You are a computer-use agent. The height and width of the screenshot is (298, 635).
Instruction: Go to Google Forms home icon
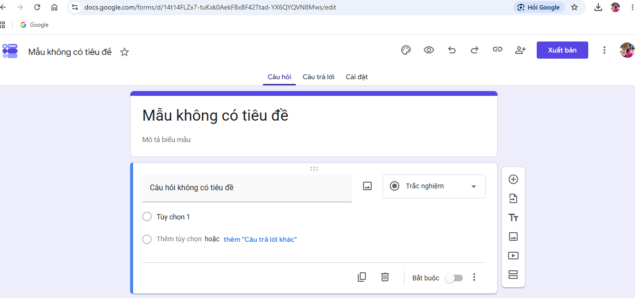[x=10, y=51]
